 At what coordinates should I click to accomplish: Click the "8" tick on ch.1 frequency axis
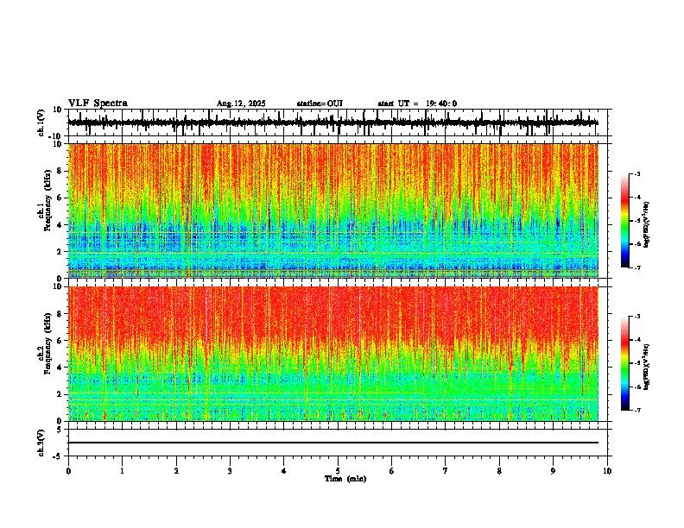[x=60, y=171]
